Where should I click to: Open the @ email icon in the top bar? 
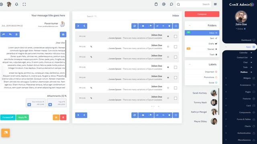[x=164, y=4]
